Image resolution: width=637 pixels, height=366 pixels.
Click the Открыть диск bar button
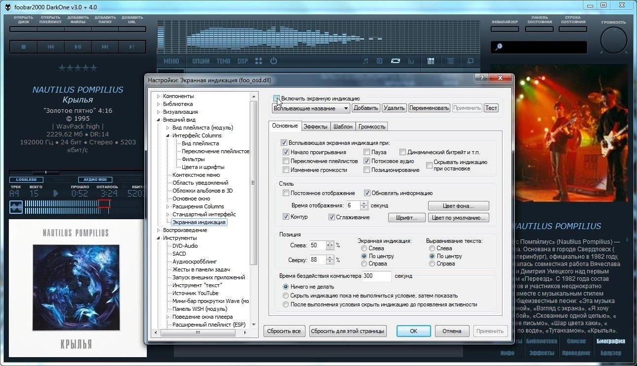[23, 29]
